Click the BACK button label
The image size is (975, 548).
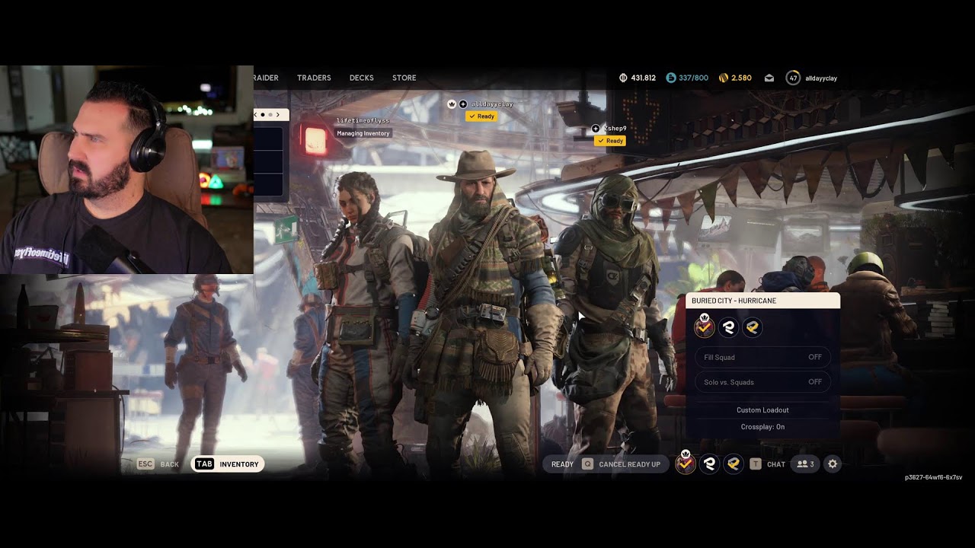coord(170,464)
